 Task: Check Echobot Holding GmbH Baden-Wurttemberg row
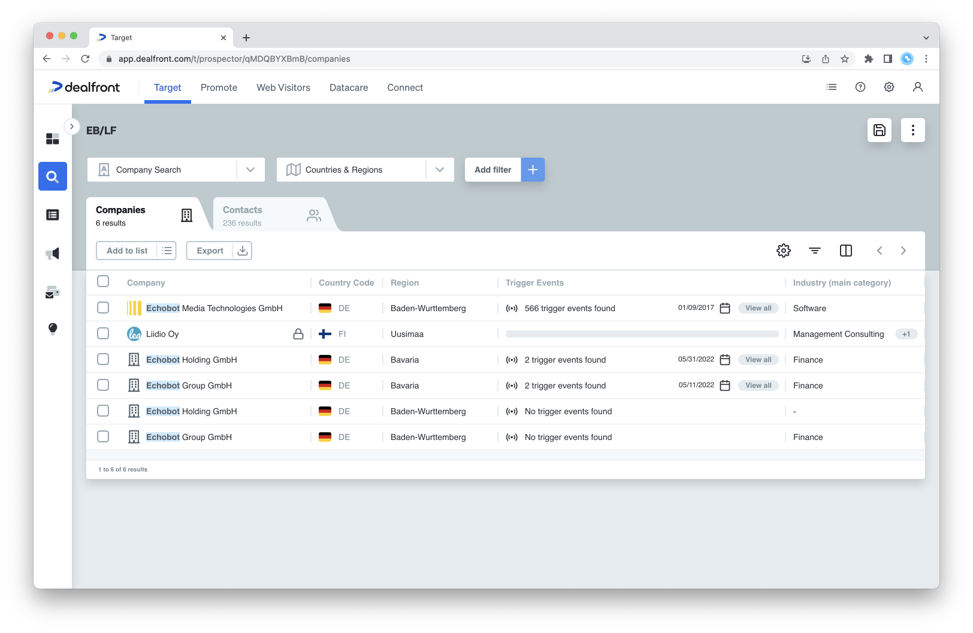pos(103,411)
